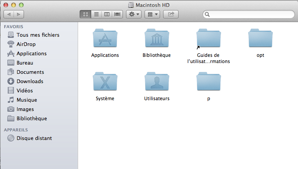Navigate forward with the right arrow
298x169 pixels.
18,14
